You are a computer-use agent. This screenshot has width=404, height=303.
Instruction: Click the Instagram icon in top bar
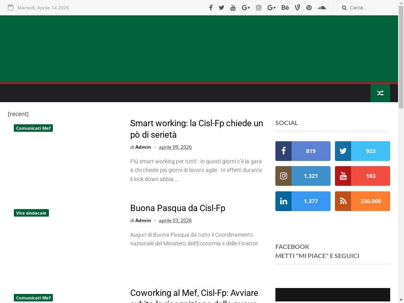pos(258,7)
